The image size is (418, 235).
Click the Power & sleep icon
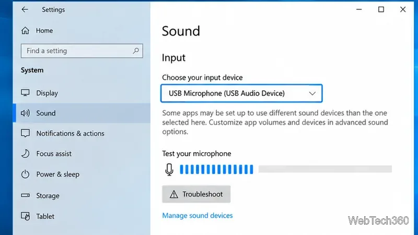click(x=25, y=174)
